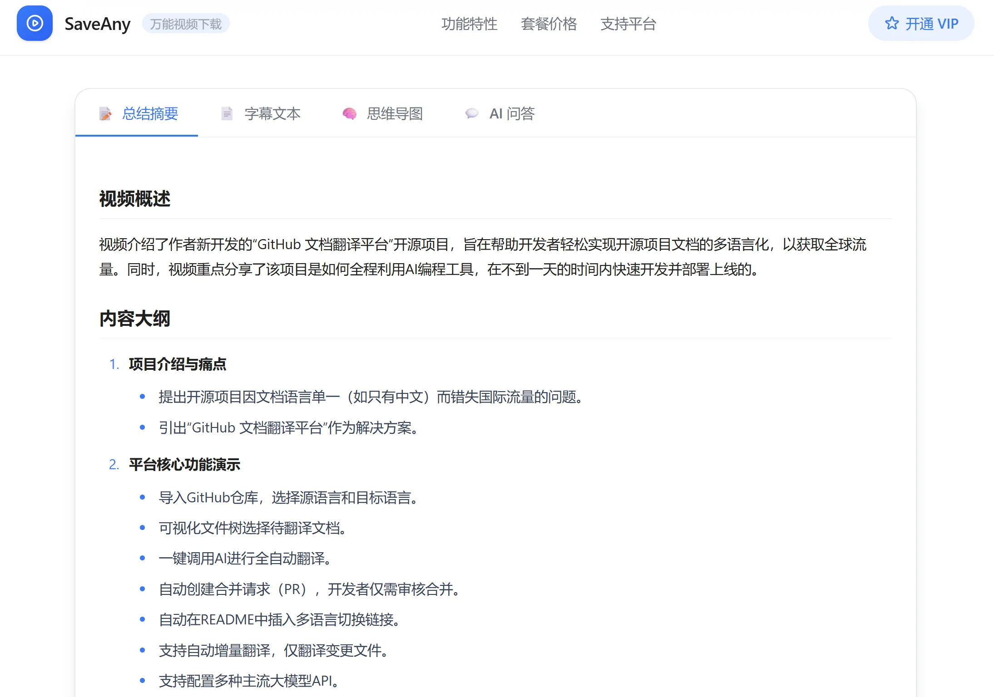Open 功能特性 in the top navigation
The width and height of the screenshot is (994, 697).
click(469, 24)
